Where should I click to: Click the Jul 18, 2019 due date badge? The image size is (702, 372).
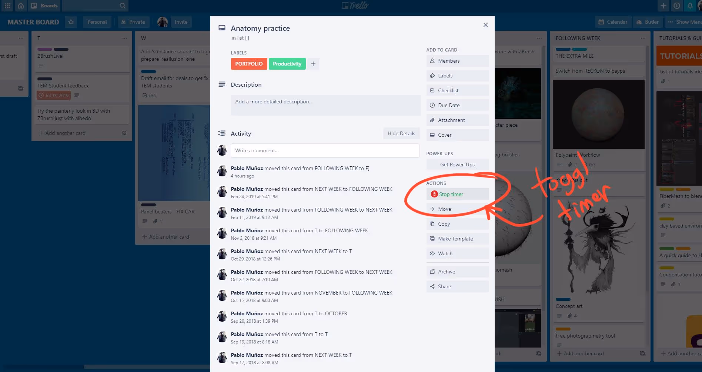pyautogui.click(x=54, y=95)
